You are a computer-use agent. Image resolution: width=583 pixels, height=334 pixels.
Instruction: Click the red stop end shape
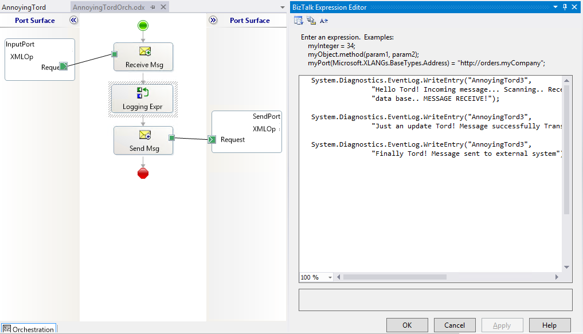click(x=143, y=174)
